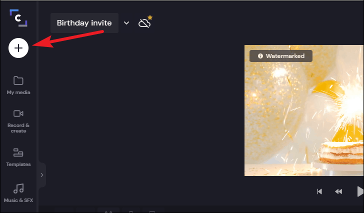Image resolution: width=364 pixels, height=213 pixels.
Task: Click the Clipchamp logo icon
Action: pyautogui.click(x=18, y=18)
